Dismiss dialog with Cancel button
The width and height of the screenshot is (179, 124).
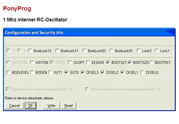click(x=14, y=106)
